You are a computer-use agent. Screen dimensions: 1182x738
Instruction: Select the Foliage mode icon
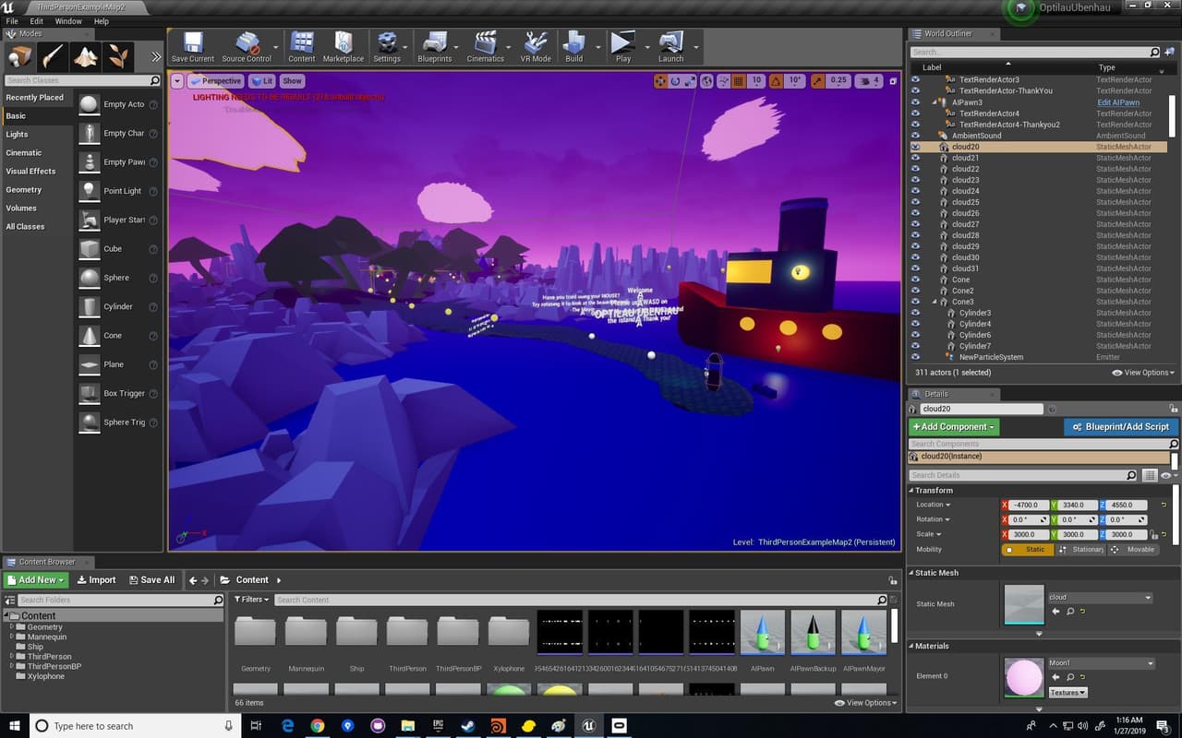[119, 57]
